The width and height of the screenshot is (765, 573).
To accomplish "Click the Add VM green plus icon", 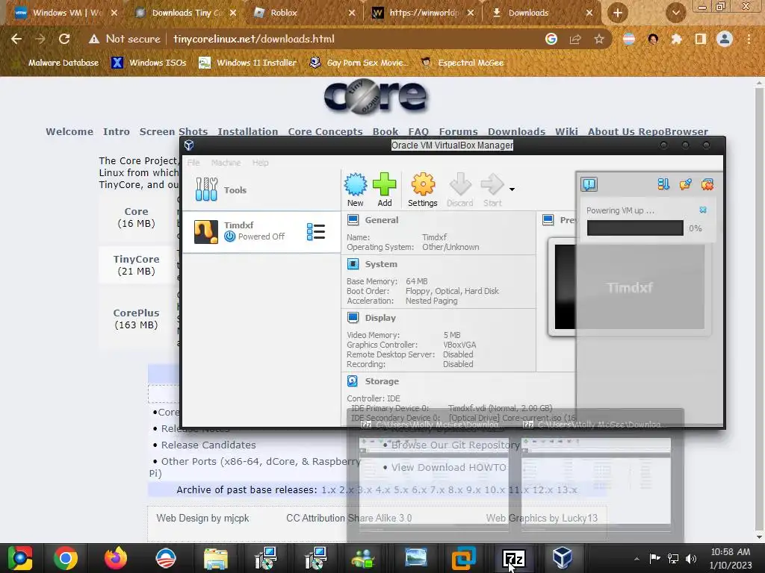I will click(x=385, y=189).
